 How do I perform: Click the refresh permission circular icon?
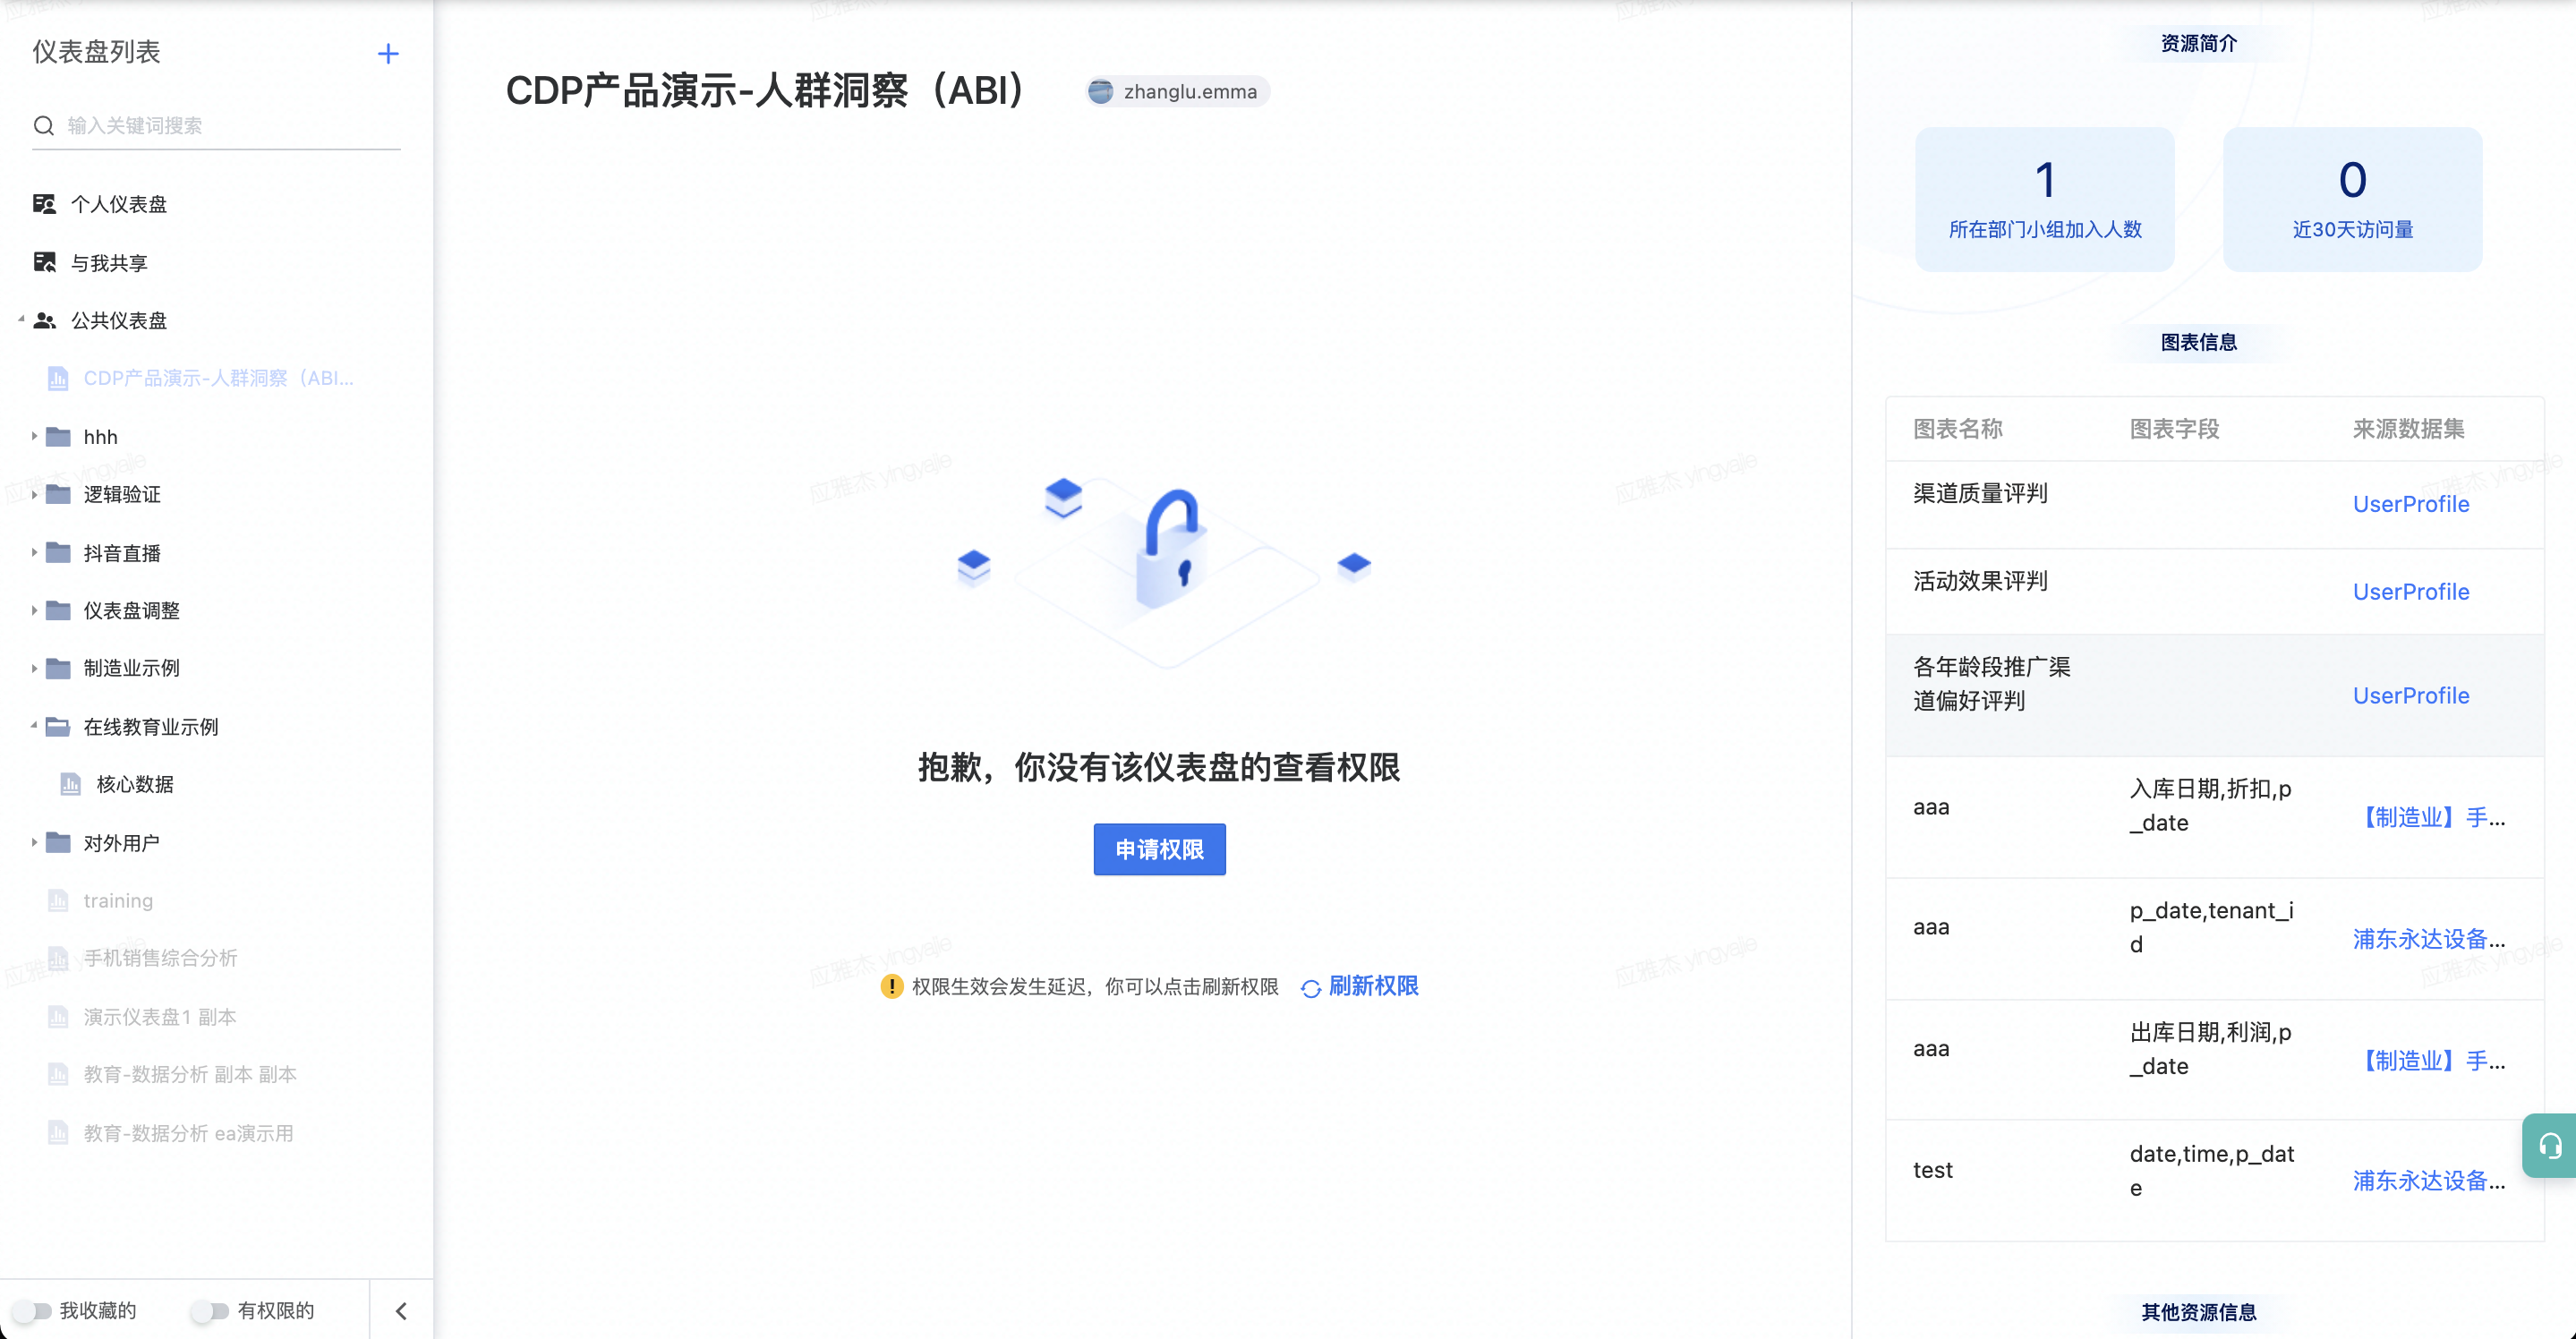coord(1310,988)
